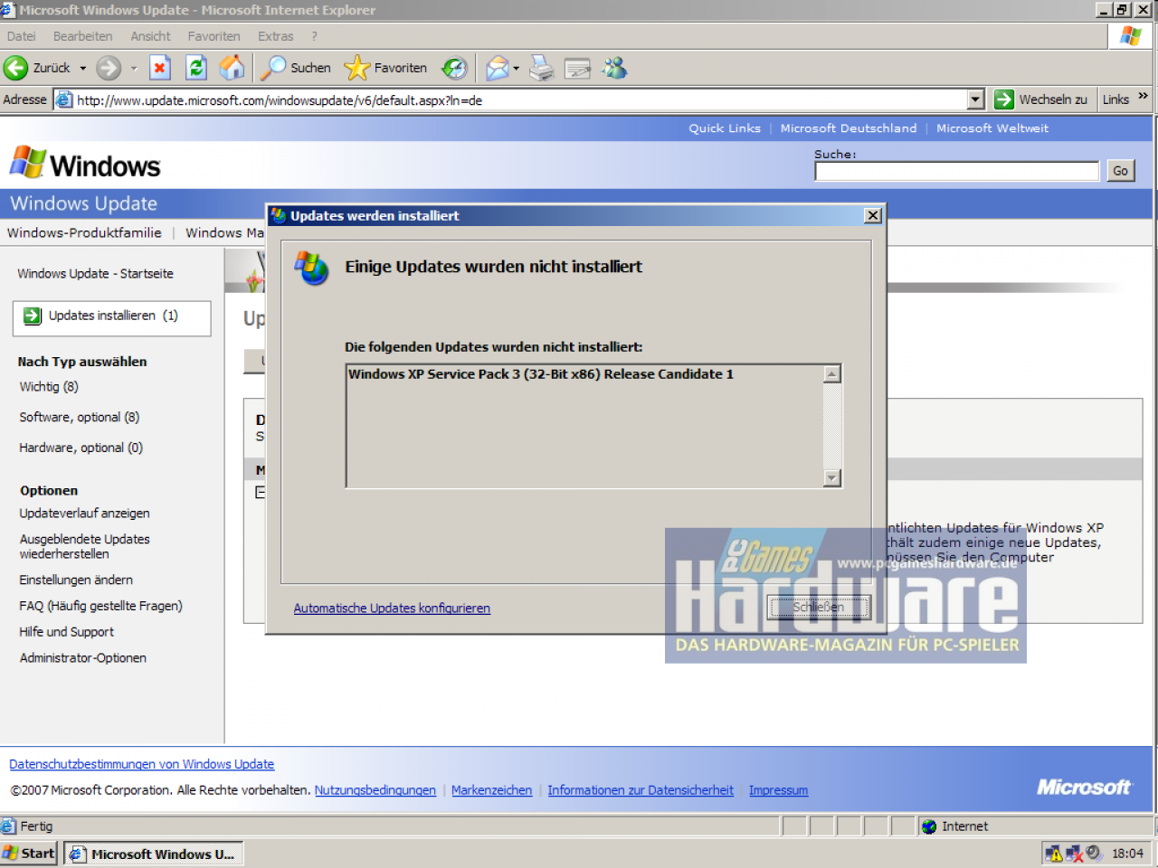Screen dimensions: 1158x868
Task: Stop loading the page with the red X
Action: point(160,68)
